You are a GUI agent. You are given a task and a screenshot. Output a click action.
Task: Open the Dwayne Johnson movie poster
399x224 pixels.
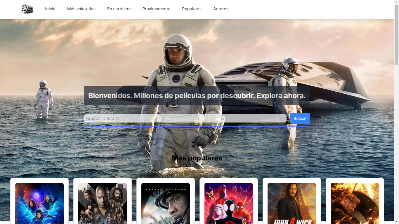[166, 203]
